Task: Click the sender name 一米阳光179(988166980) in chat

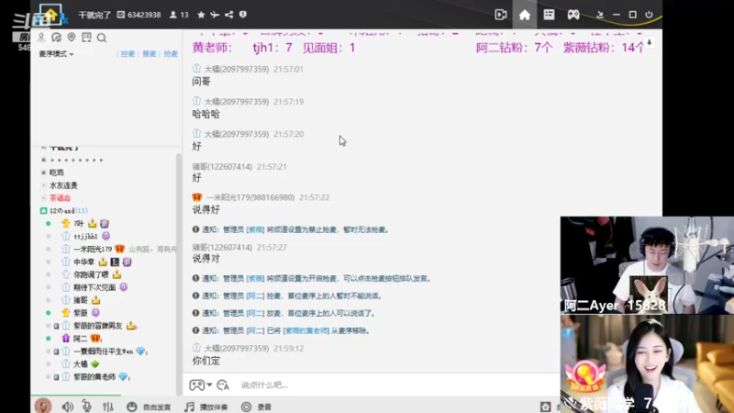Action: point(250,197)
